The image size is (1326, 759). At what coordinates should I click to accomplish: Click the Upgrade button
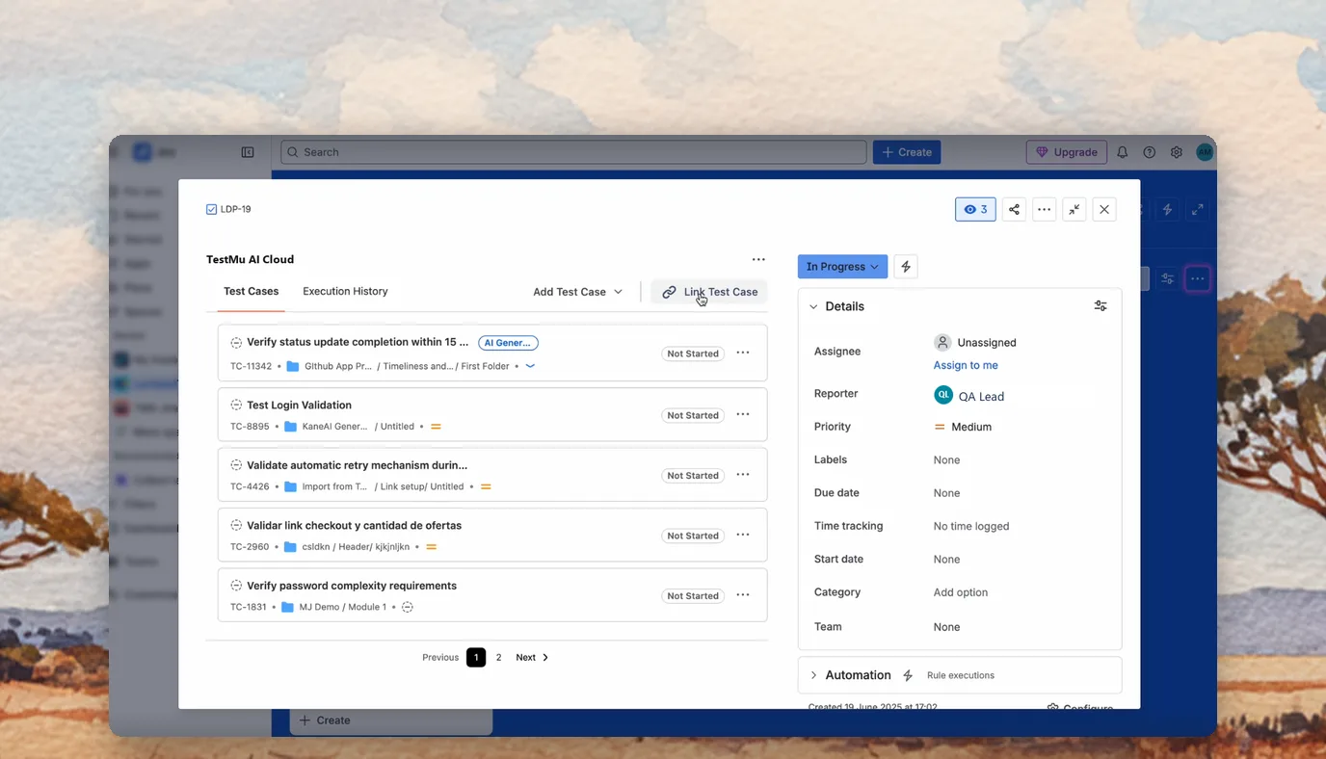pyautogui.click(x=1066, y=152)
